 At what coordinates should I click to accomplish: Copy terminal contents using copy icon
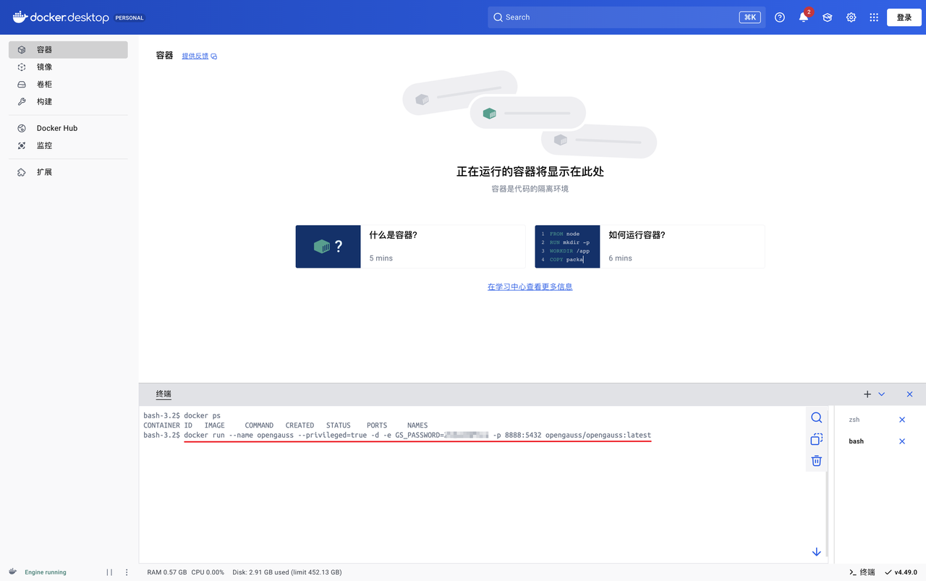coord(816,439)
